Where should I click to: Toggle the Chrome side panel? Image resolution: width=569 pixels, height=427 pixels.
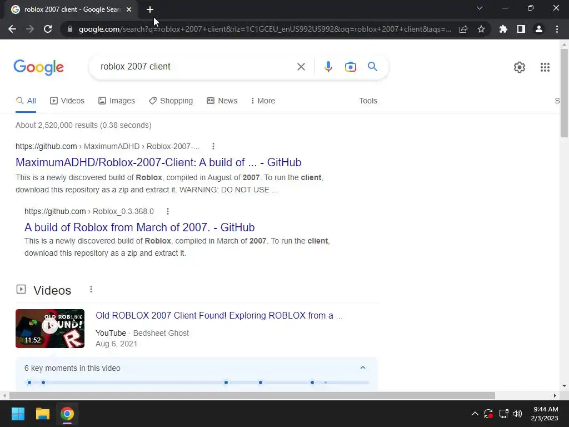pyautogui.click(x=521, y=29)
